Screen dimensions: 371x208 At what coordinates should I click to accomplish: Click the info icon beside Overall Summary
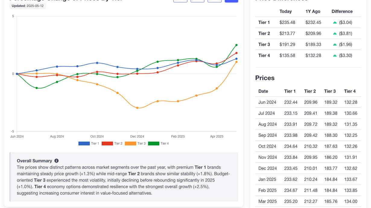tap(56, 161)
